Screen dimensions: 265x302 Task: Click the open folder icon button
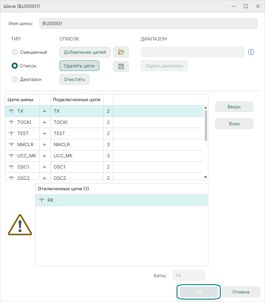pos(121,52)
